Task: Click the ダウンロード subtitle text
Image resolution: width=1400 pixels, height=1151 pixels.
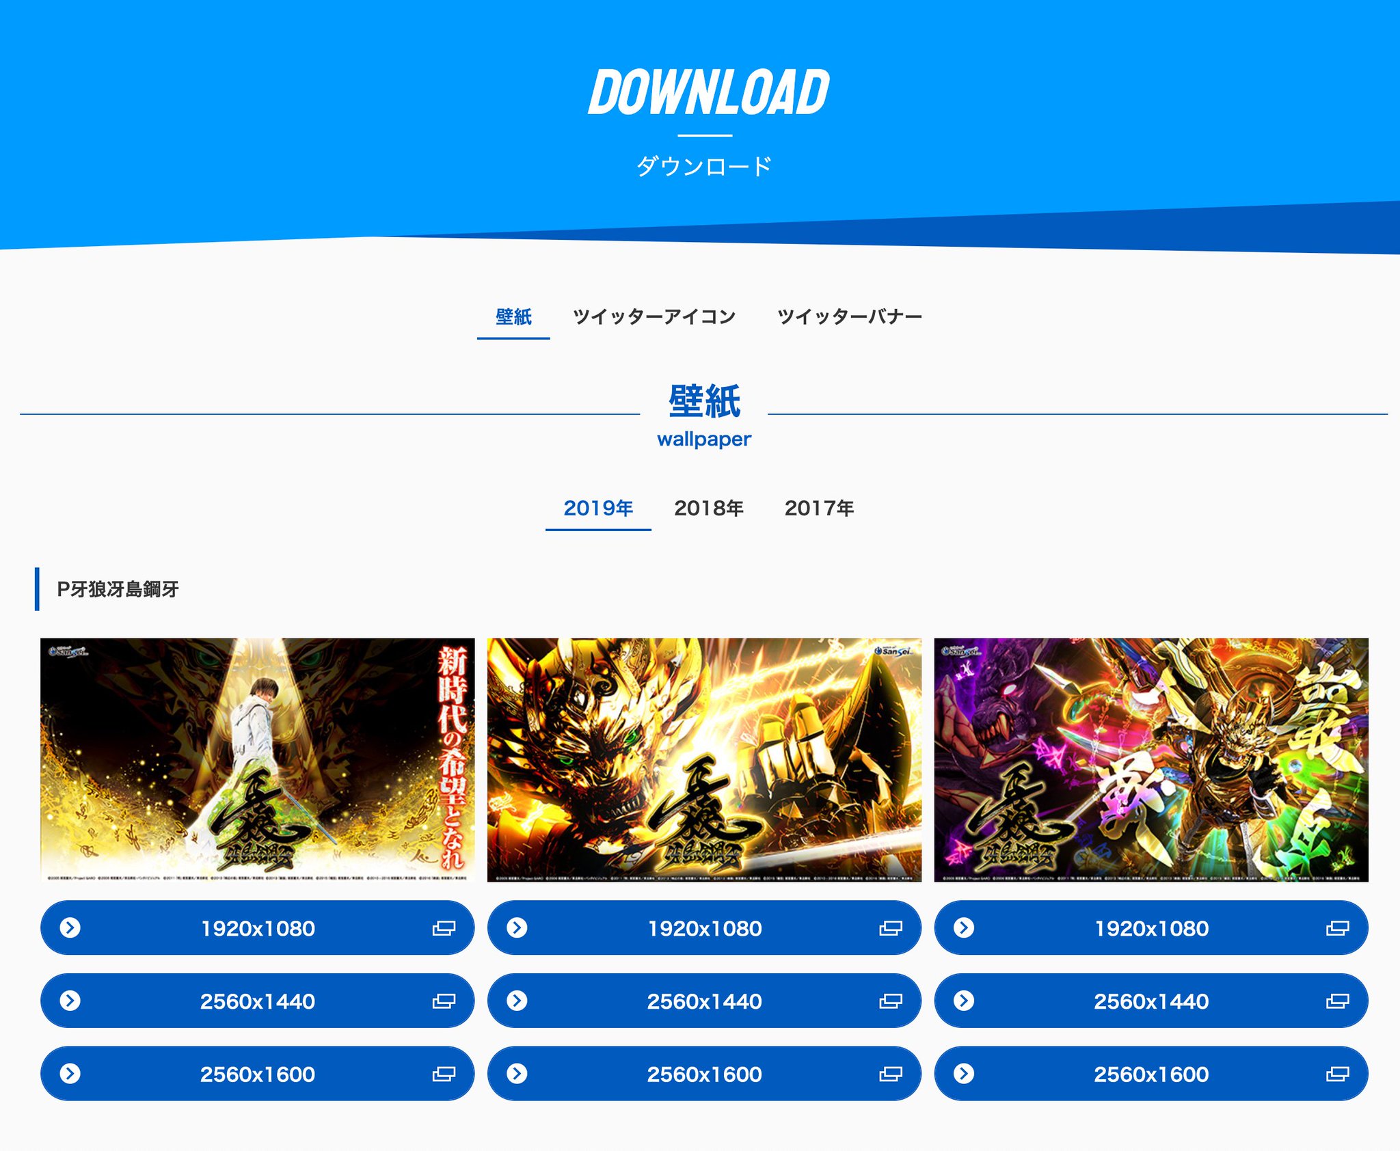Action: (x=704, y=166)
